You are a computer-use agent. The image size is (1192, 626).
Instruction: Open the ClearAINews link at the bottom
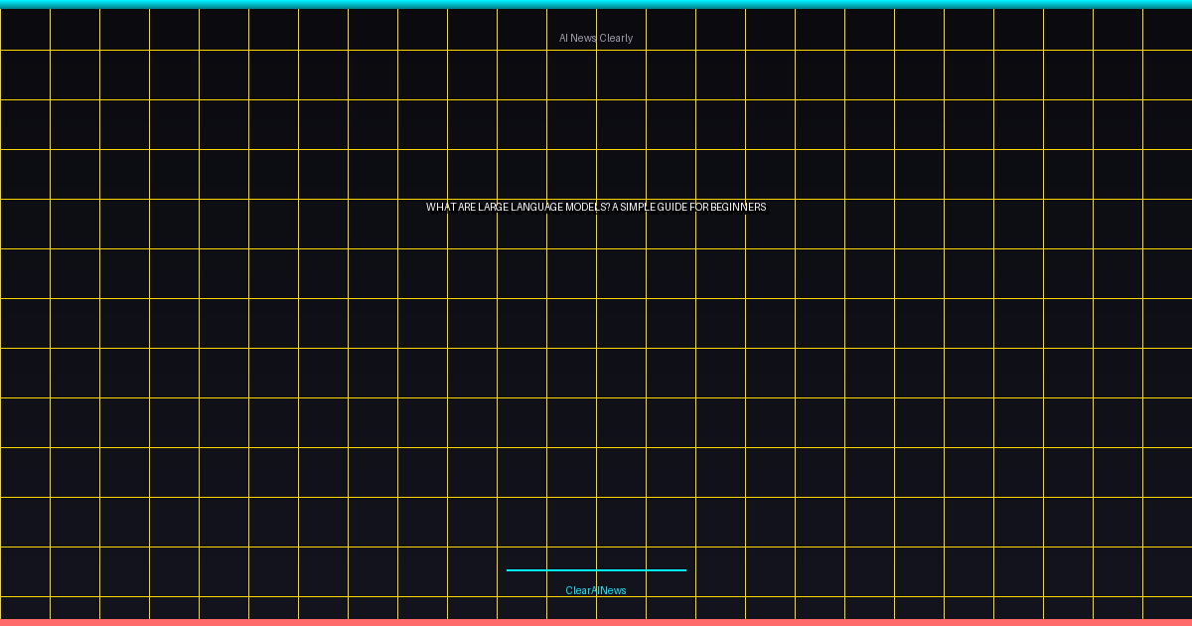pos(596,591)
